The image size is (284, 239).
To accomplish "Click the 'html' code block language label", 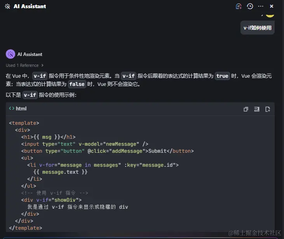I will tap(21, 108).
